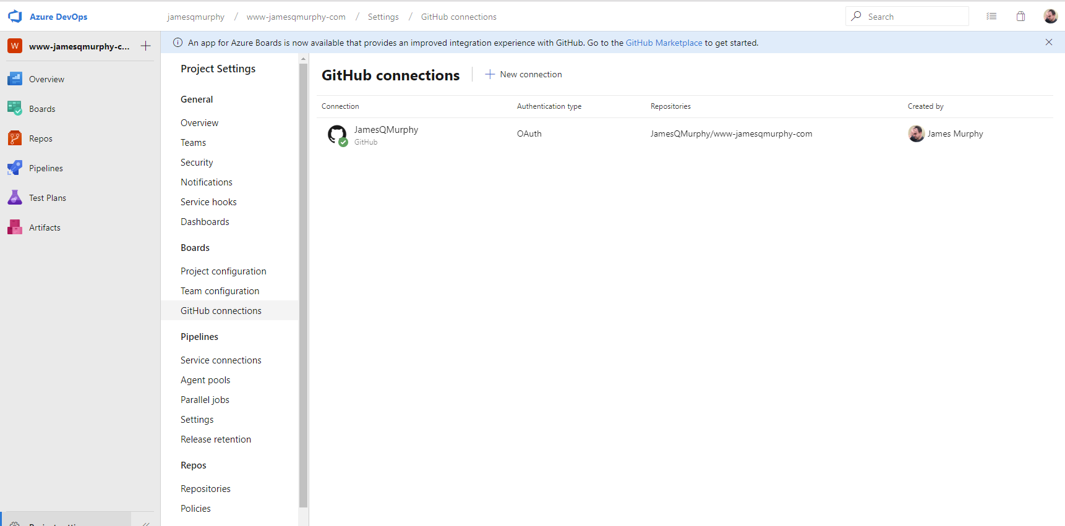Click the Created by column header

tap(925, 106)
